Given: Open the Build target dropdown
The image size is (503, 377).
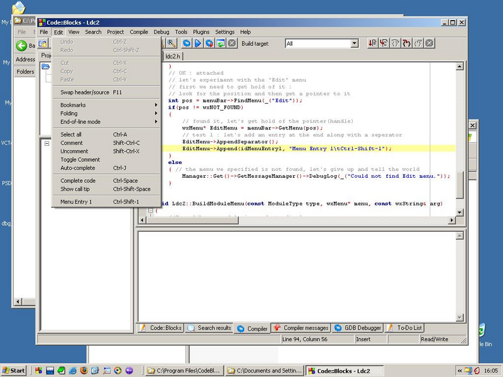Looking at the screenshot, I should pyautogui.click(x=354, y=43).
